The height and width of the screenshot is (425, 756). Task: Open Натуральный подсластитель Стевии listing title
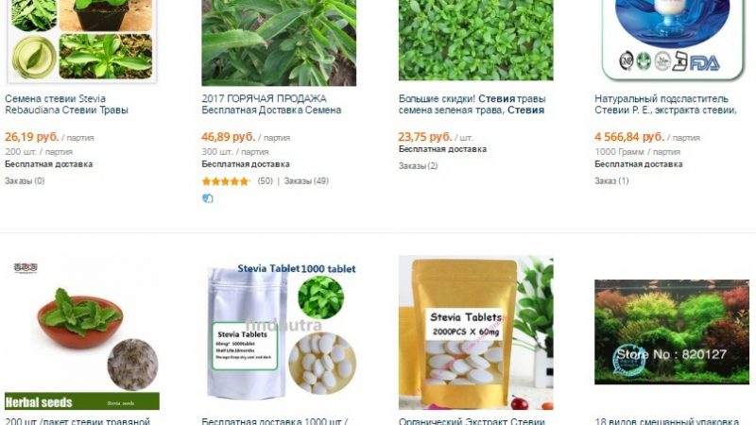pyautogui.click(x=665, y=104)
